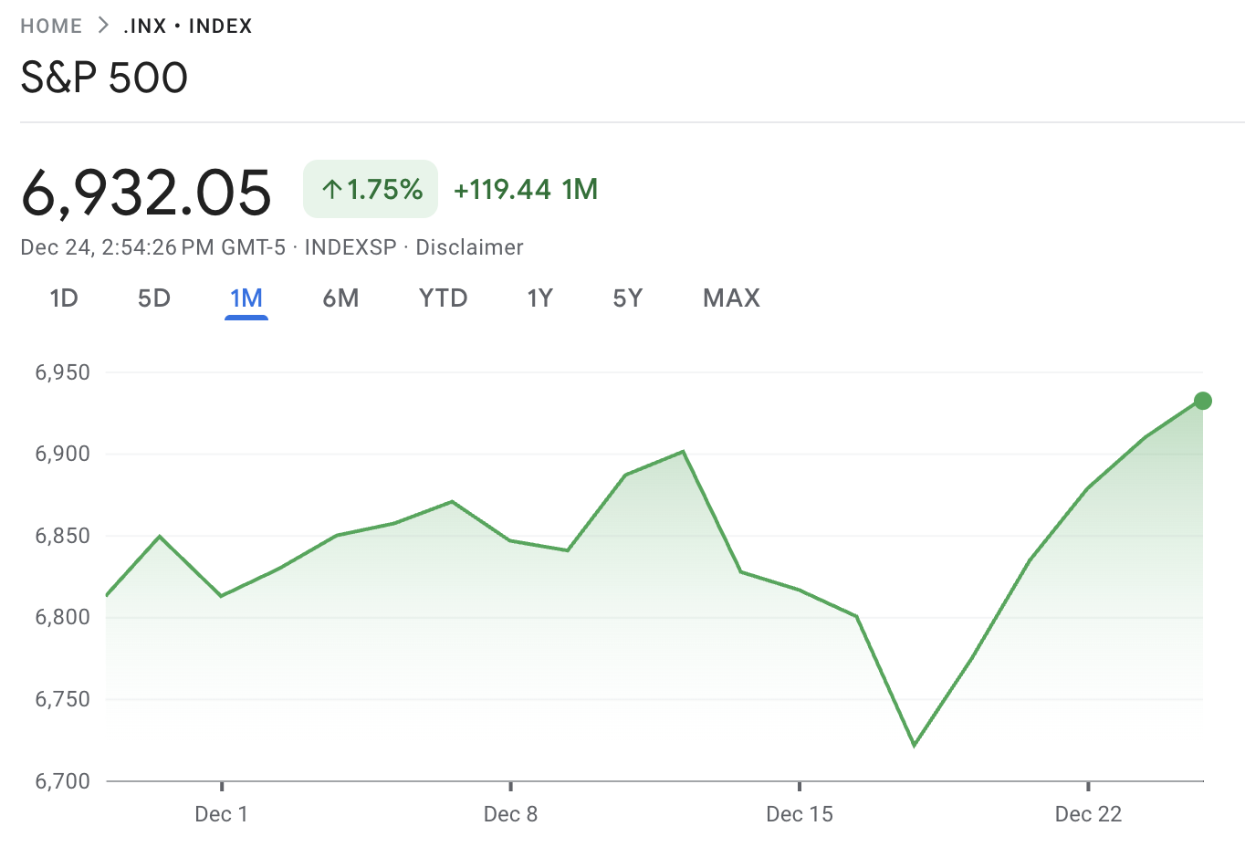Click the green up arrow percentage badge
This screenshot has height=847, width=1245.
[x=370, y=188]
